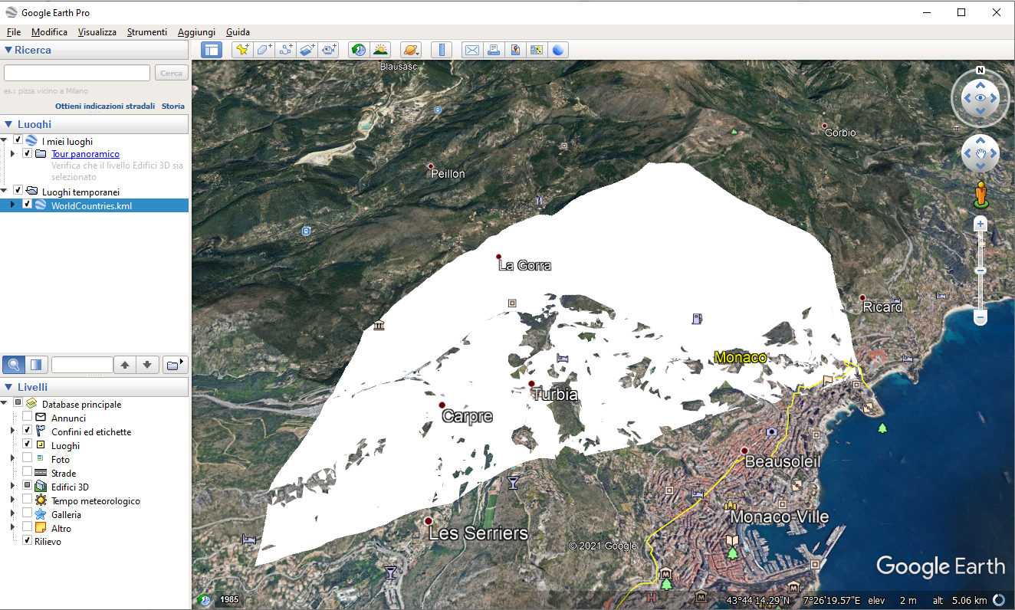Enable the Strade layer checkbox
The image size is (1015, 610).
(x=27, y=473)
